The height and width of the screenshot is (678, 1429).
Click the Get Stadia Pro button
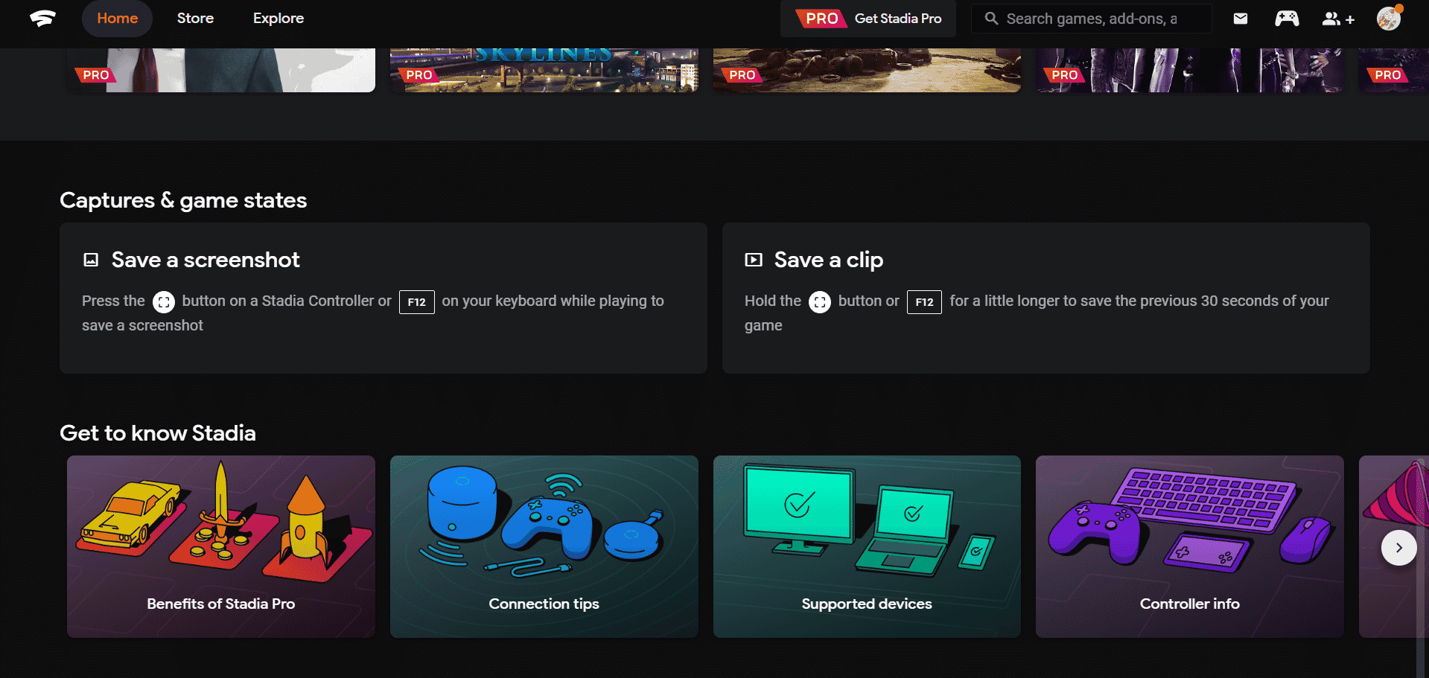point(868,19)
